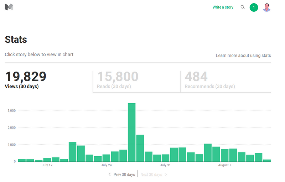Open the user profile avatar menu
Viewport: 285px width, 182px height.
tap(266, 7)
